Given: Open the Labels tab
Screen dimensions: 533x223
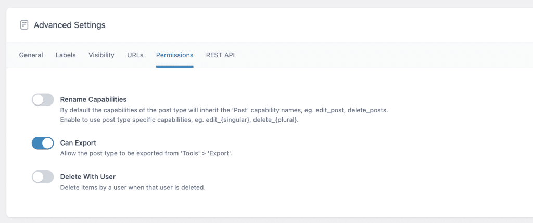Looking at the screenshot, I should coord(66,55).
